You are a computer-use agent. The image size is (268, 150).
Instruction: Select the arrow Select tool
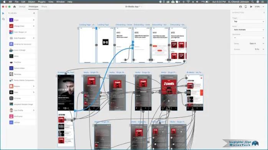3,13
